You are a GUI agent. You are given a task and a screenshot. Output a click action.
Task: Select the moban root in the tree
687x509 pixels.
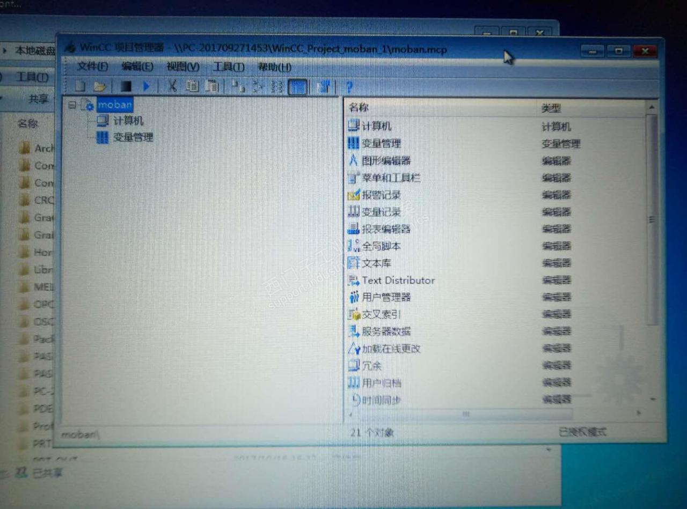click(x=114, y=105)
